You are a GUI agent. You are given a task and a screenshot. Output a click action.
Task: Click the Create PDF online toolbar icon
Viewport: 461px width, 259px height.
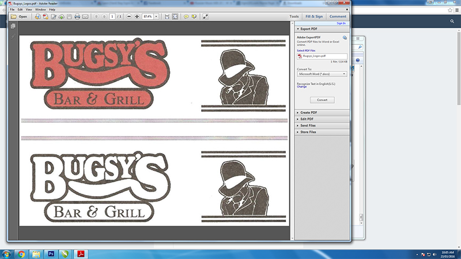[x=37, y=17]
